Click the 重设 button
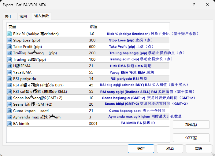 pos(199,149)
